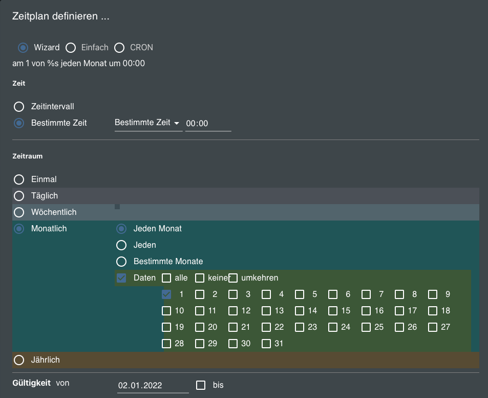Tick the 'umkehren' invert checkbox

pos(233,278)
